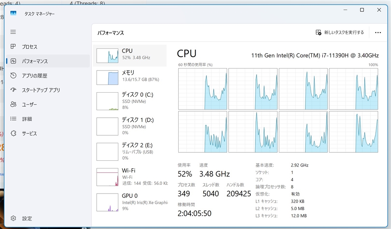
Task: Open App history via clock icon
Action: pos(13,75)
